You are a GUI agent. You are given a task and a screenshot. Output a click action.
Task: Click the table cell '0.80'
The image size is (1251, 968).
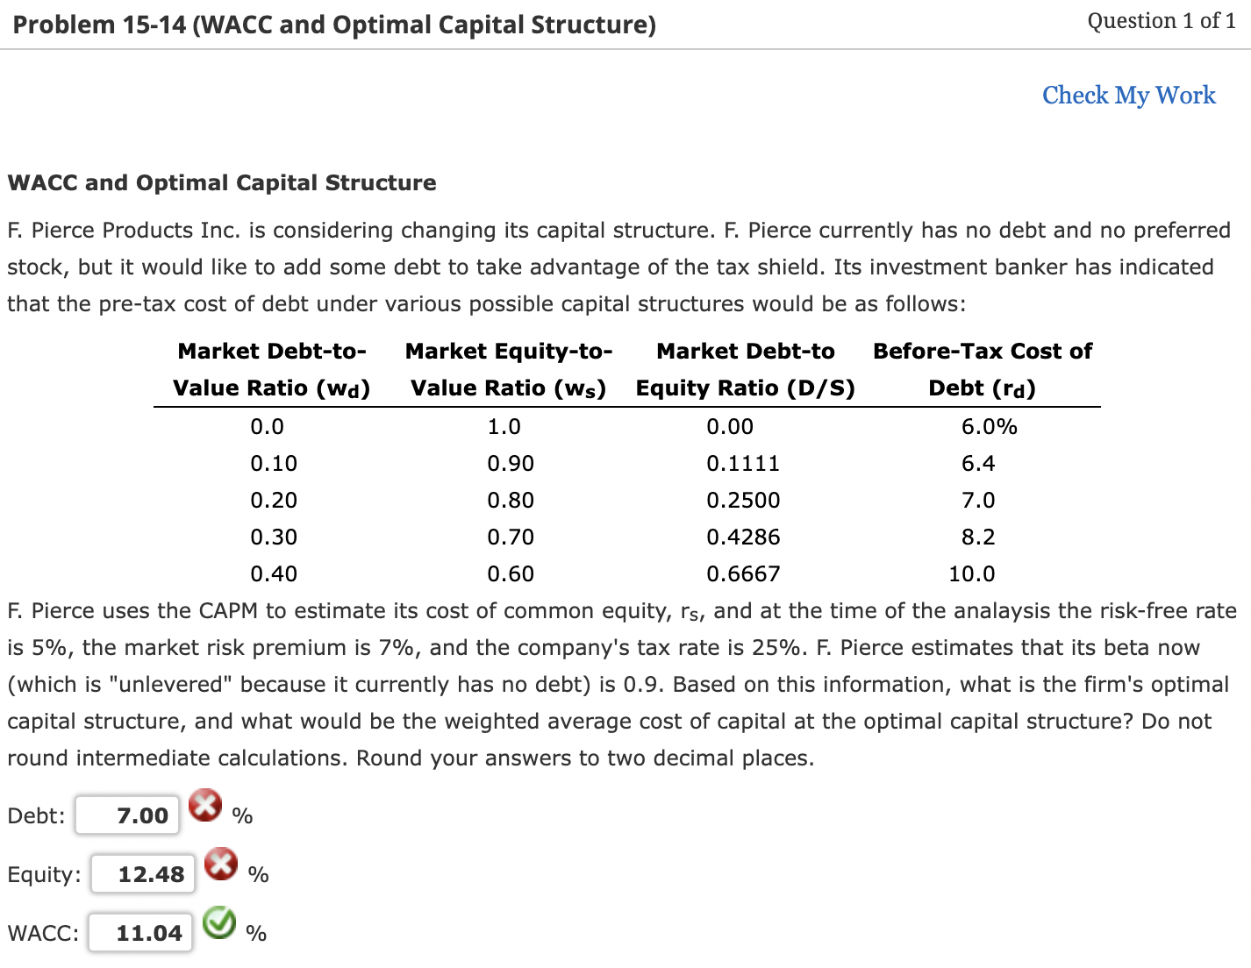[511, 501]
